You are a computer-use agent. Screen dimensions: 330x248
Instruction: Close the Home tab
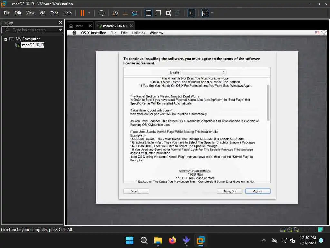click(x=90, y=26)
